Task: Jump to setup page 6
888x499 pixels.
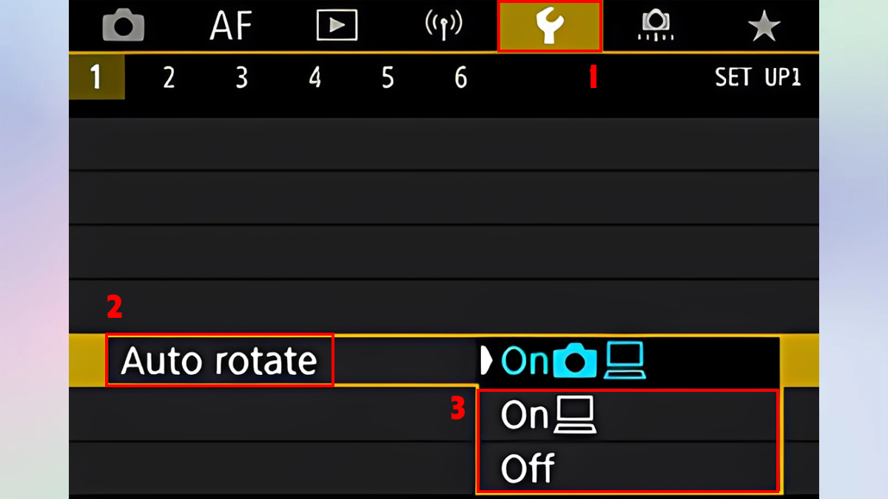Action: [460, 78]
